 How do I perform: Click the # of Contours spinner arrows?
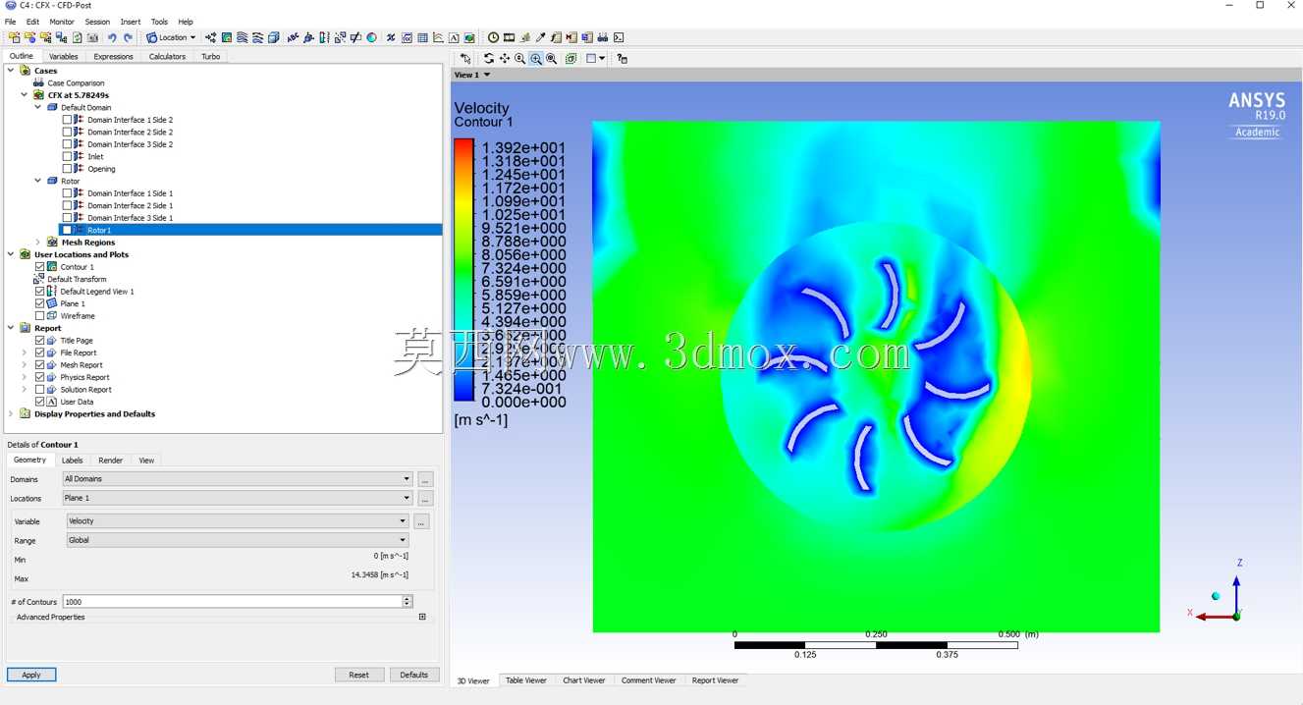pos(407,601)
